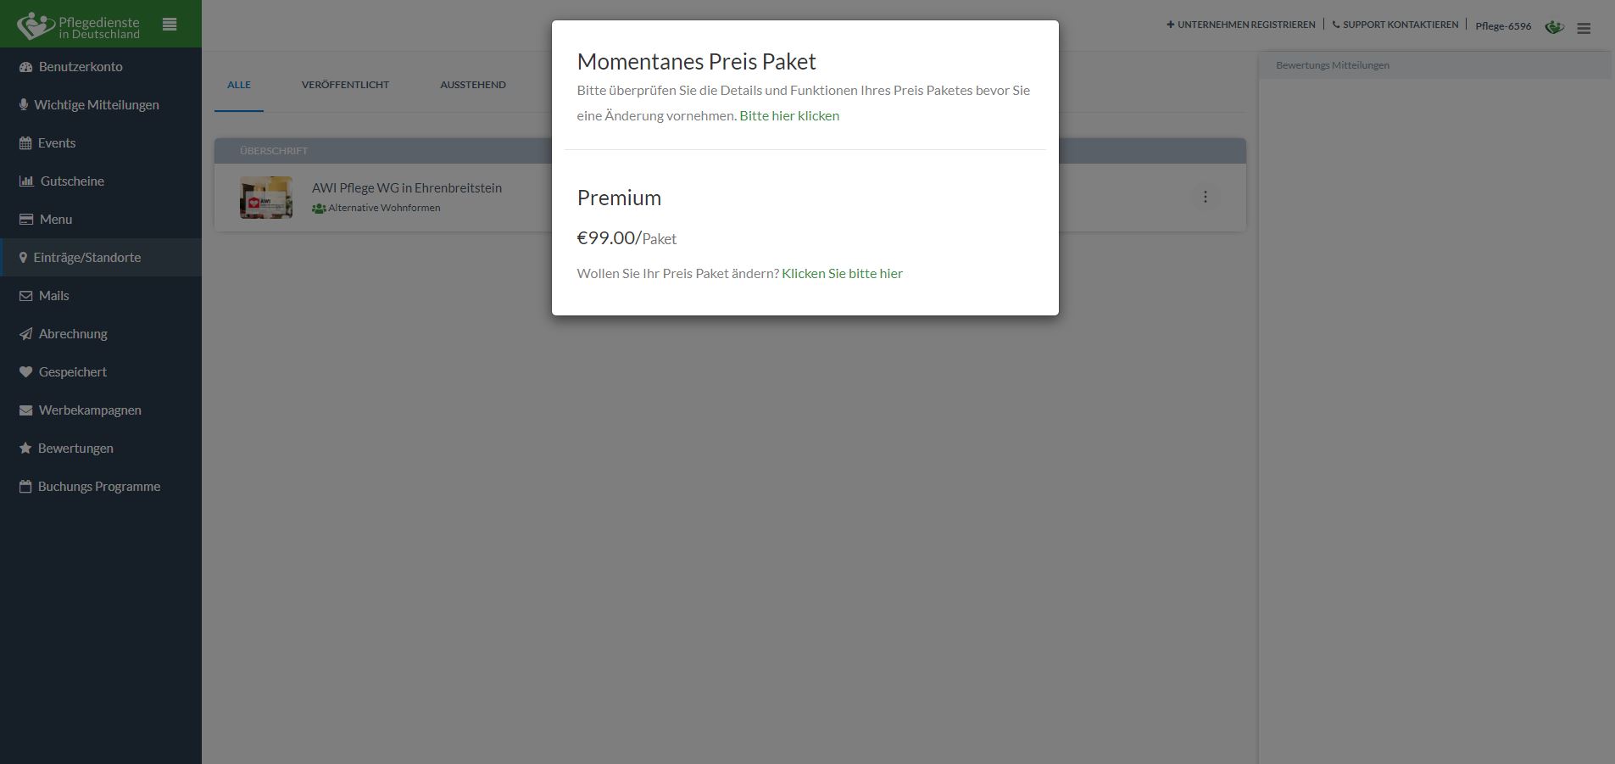Viewport: 1615px width, 764px height.
Task: Click the paper plane Abrechnung icon
Action: pyautogui.click(x=25, y=334)
